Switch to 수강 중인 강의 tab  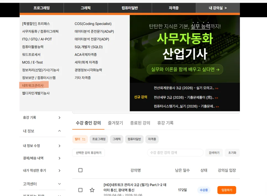(88, 123)
